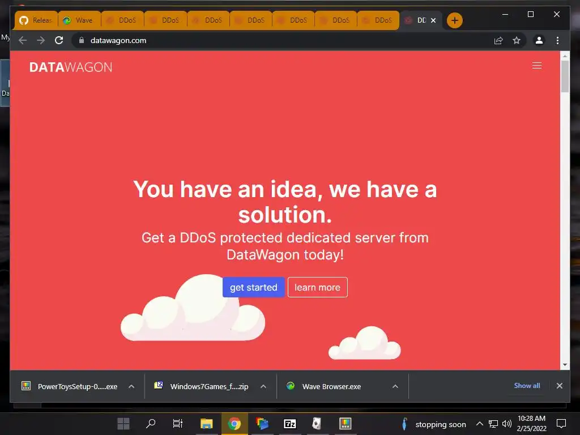Viewport: 580px width, 435px height.
Task: Open Windows7Games zip download
Action: 201,386
